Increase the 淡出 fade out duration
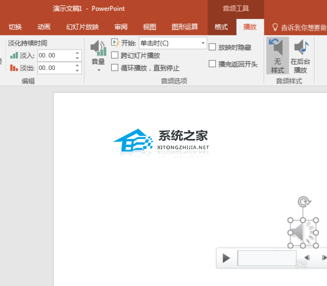Screen dimensions: 327x286 click(77, 65)
